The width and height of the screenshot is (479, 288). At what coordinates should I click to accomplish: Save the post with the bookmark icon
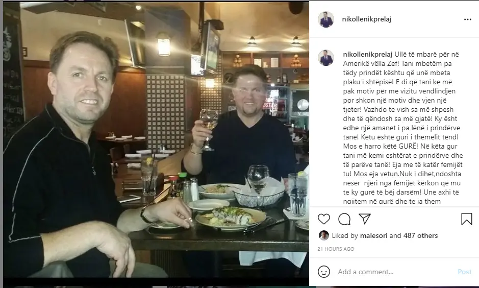pyautogui.click(x=466, y=219)
